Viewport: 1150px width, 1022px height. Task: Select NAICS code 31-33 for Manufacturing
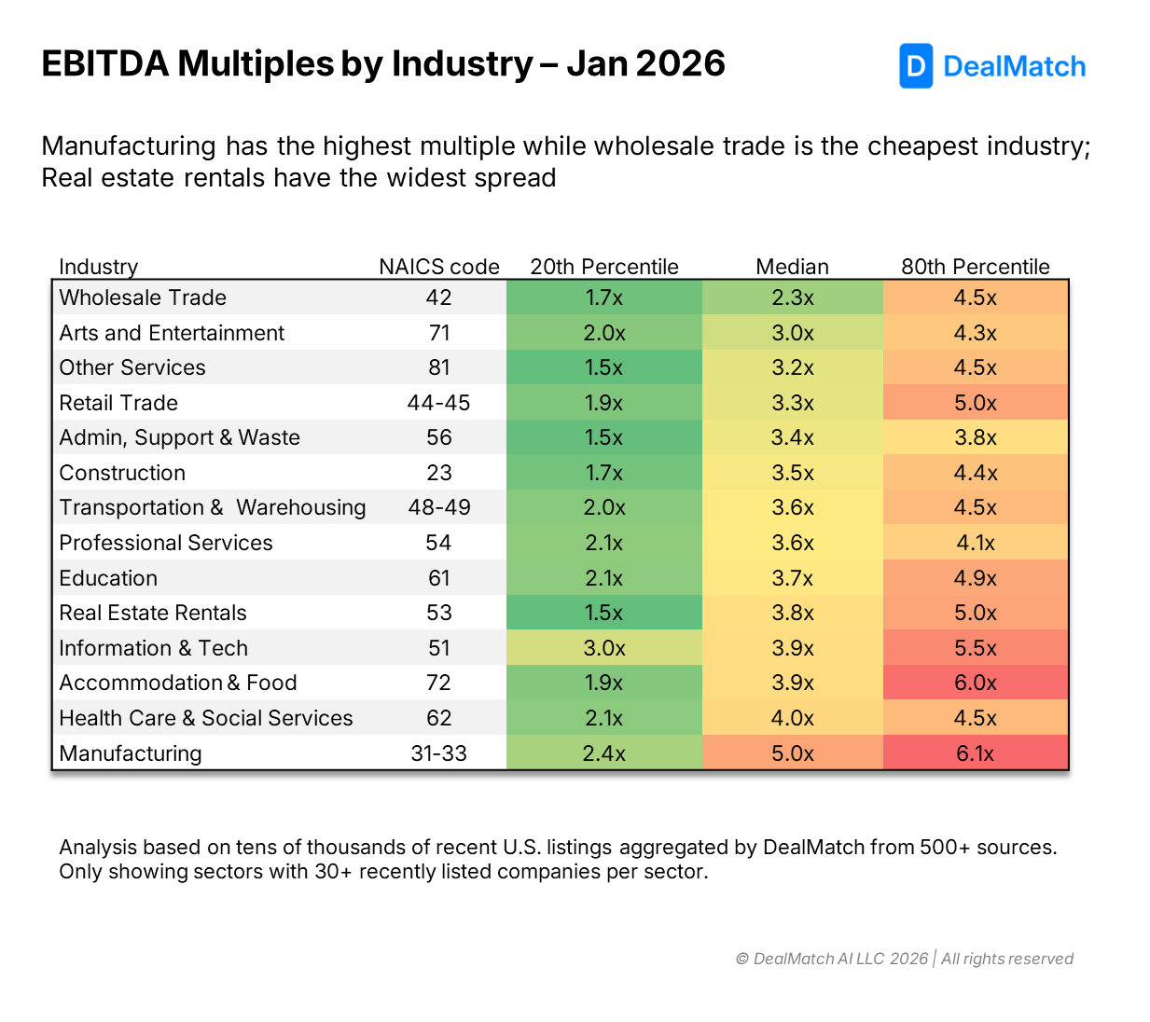(x=438, y=753)
